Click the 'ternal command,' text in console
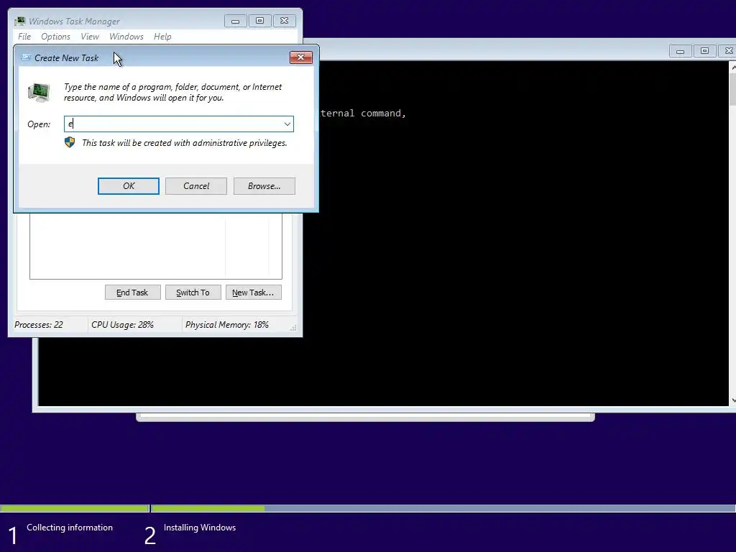The height and width of the screenshot is (552, 736). point(363,113)
